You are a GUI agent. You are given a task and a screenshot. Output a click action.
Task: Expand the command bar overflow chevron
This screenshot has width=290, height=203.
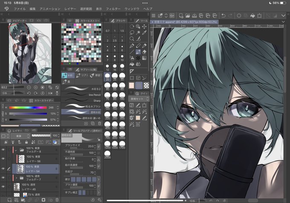[283, 15]
